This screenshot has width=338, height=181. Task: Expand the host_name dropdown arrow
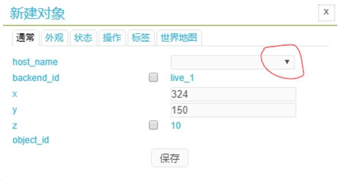[287, 62]
